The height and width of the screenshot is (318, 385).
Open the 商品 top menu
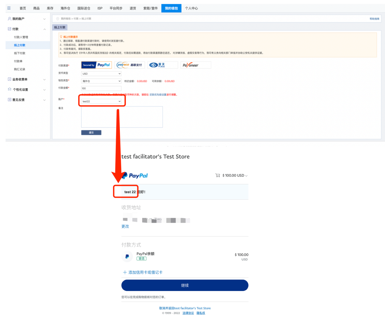36,8
